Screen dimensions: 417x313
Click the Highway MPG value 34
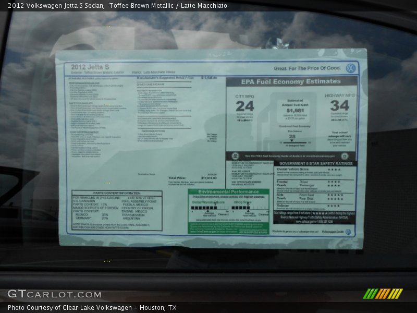click(x=340, y=105)
